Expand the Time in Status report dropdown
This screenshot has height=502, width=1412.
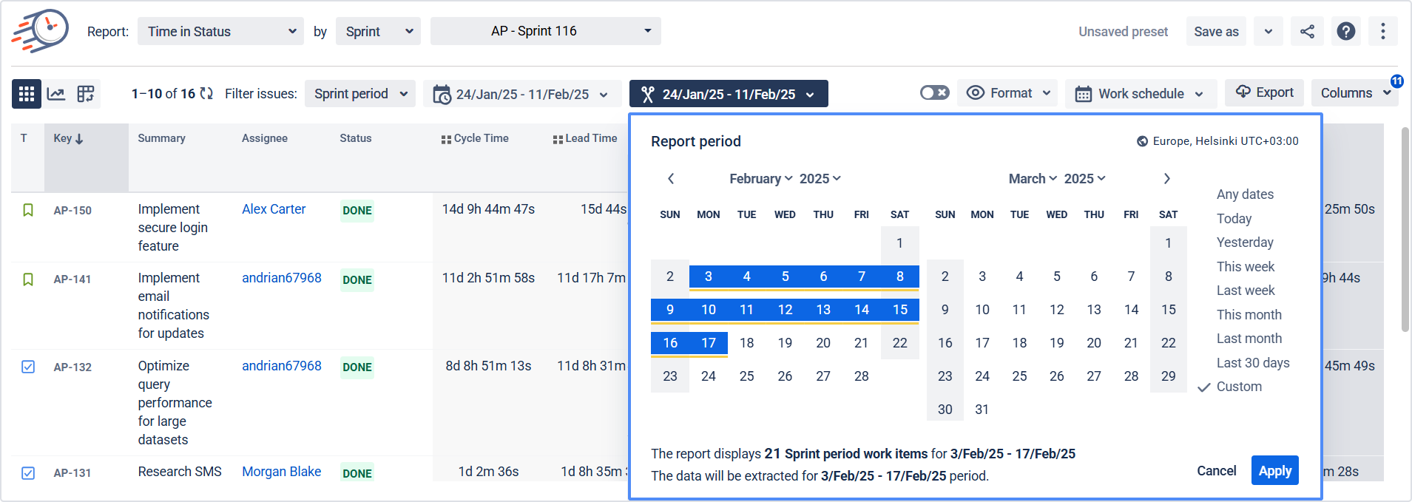(x=220, y=32)
